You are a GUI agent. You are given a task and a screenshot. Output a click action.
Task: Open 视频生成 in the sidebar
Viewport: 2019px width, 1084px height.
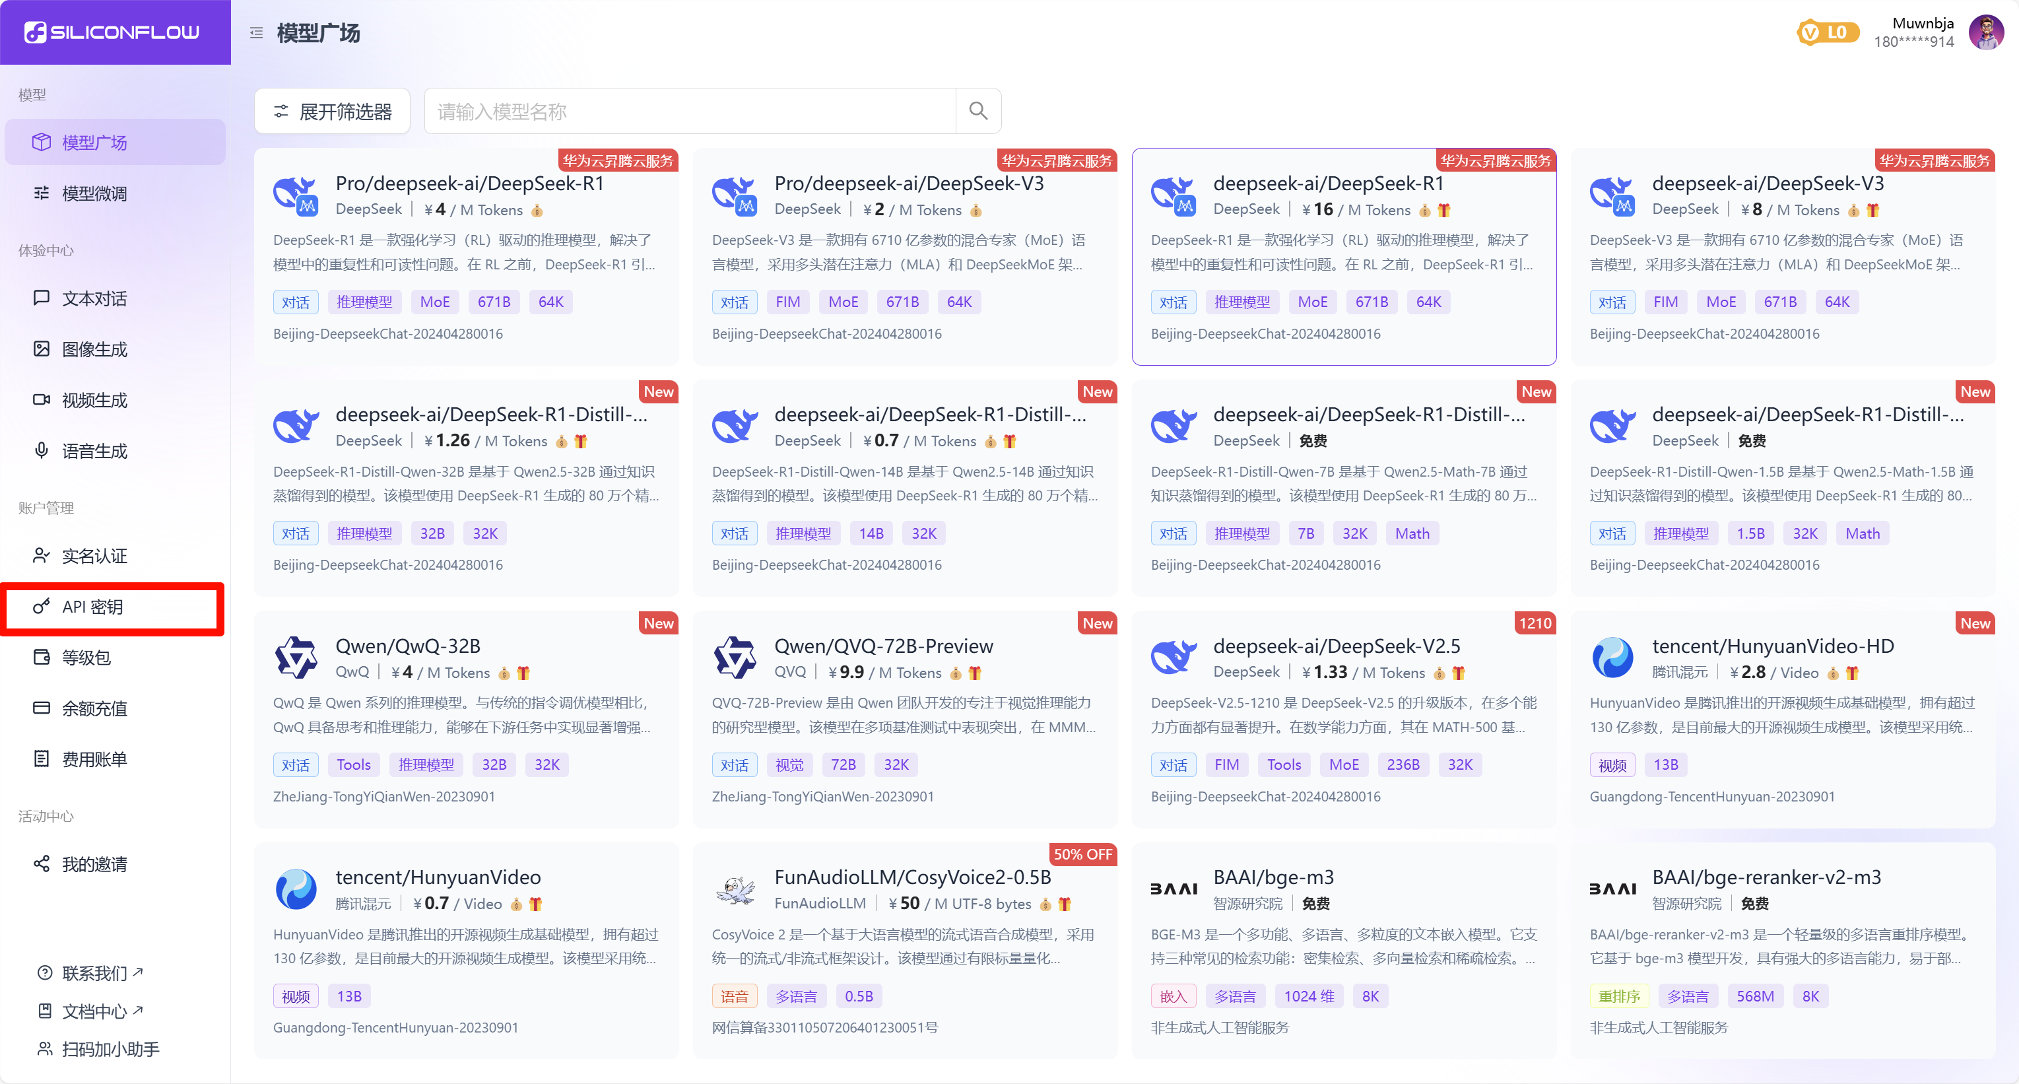click(x=116, y=400)
